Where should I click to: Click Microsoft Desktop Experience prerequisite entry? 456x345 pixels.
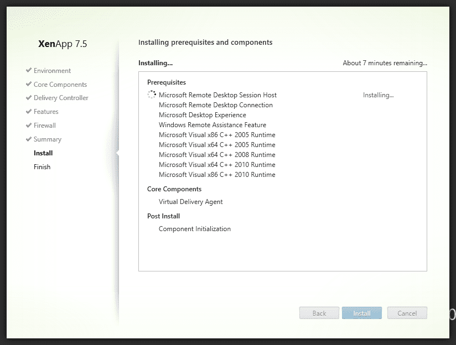click(202, 115)
